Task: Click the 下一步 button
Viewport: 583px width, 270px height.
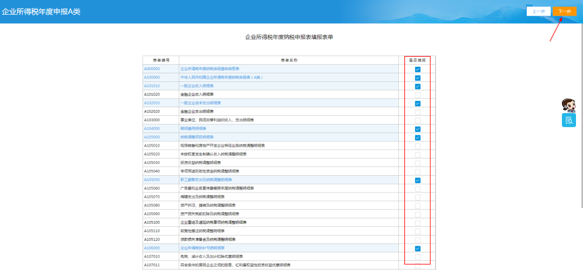Action: (x=564, y=11)
